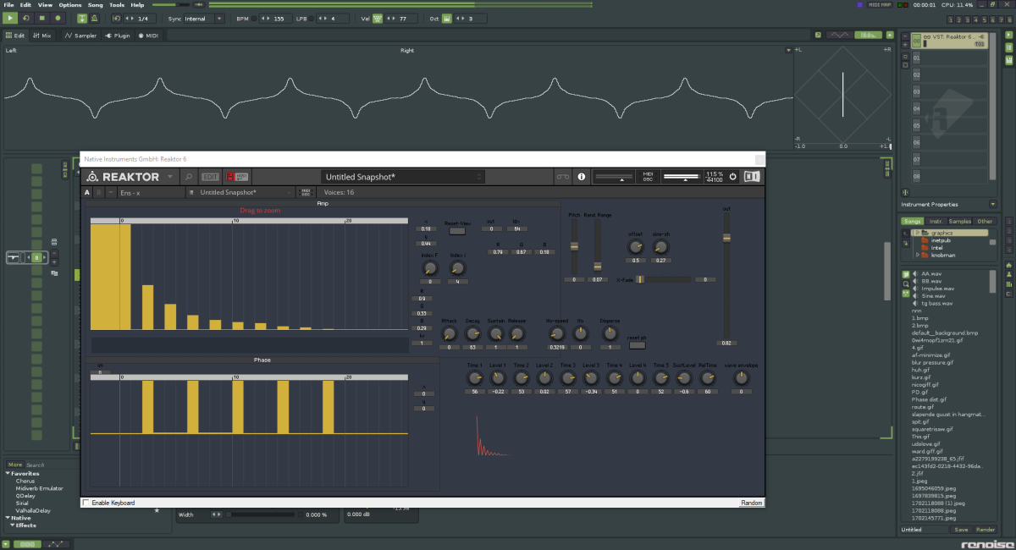The width and height of the screenshot is (1016, 550).
Task: Select the inetpub folder
Action: point(941,240)
